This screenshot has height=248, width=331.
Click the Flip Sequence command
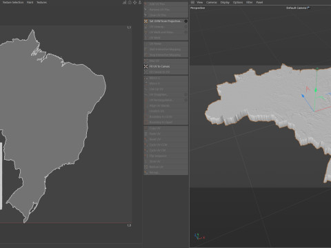click(x=165, y=156)
